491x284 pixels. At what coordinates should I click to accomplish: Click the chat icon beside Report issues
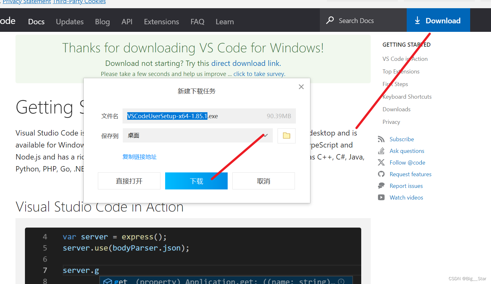click(381, 186)
